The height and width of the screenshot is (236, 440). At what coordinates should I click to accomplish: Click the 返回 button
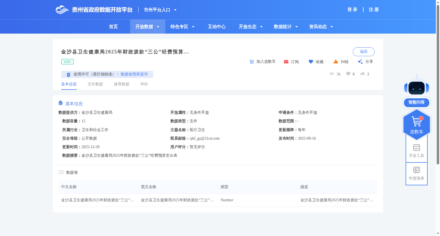click(x=364, y=52)
